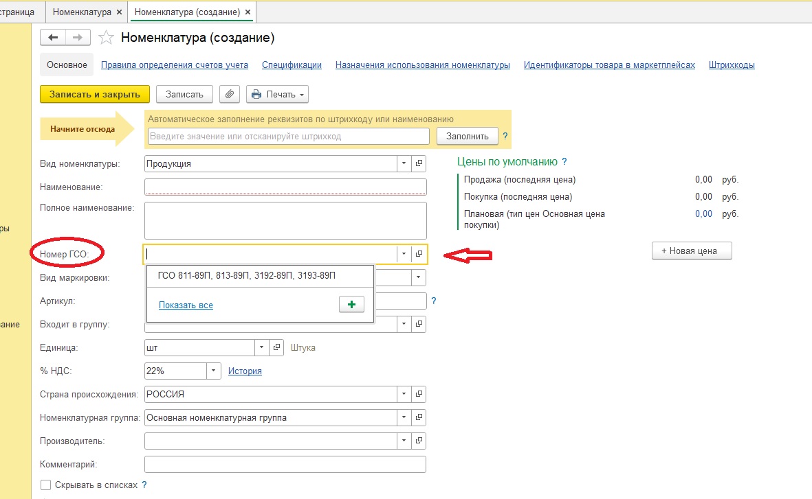
Task: Open the Номенклатурная группа item form icon
Action: (419, 417)
